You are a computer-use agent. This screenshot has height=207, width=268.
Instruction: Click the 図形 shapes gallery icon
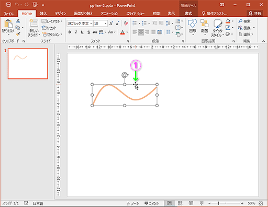192,24
